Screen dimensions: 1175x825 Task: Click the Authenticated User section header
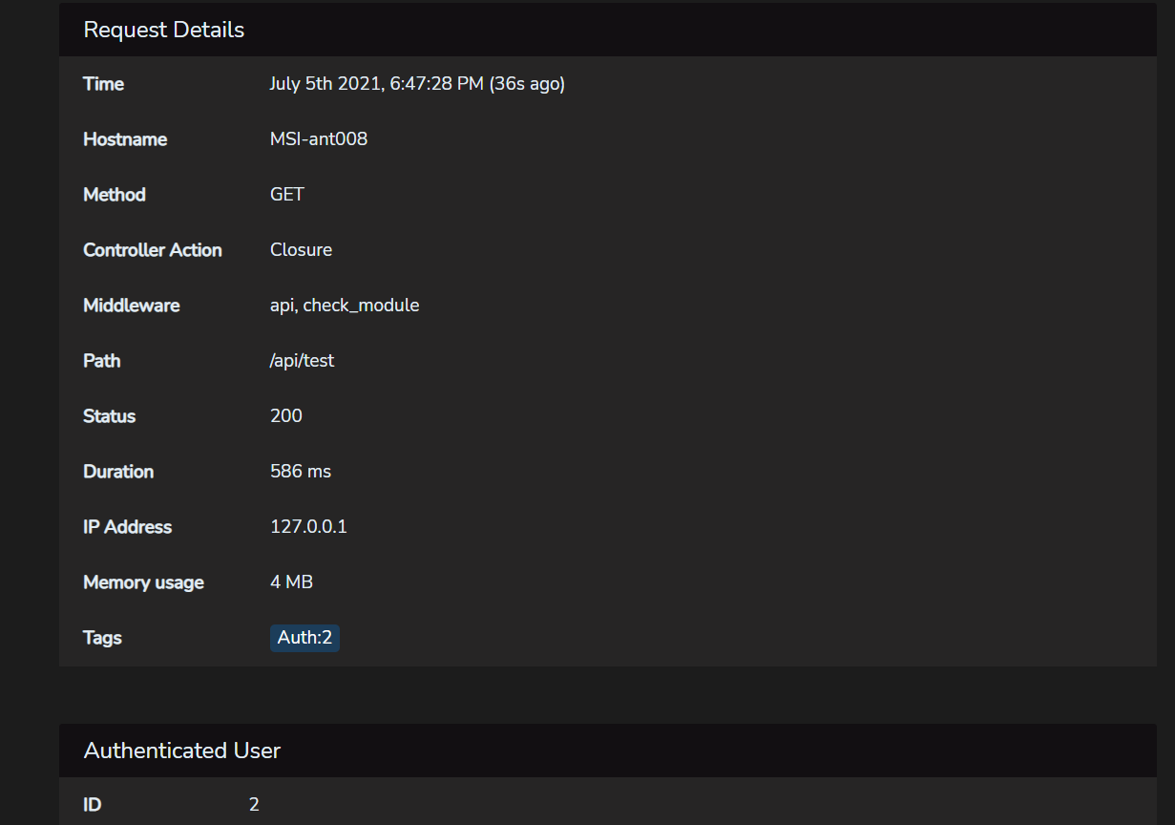(181, 751)
